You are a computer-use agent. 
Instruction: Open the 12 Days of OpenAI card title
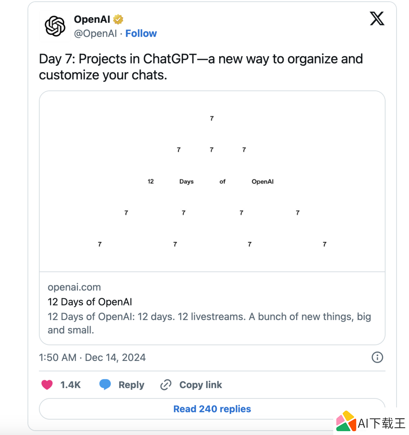90,302
